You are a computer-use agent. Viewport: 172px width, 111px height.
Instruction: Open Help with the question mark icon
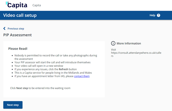(x=159, y=15)
